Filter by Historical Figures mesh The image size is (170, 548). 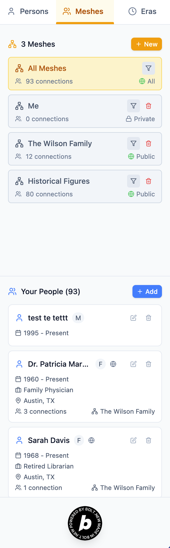coord(134,181)
